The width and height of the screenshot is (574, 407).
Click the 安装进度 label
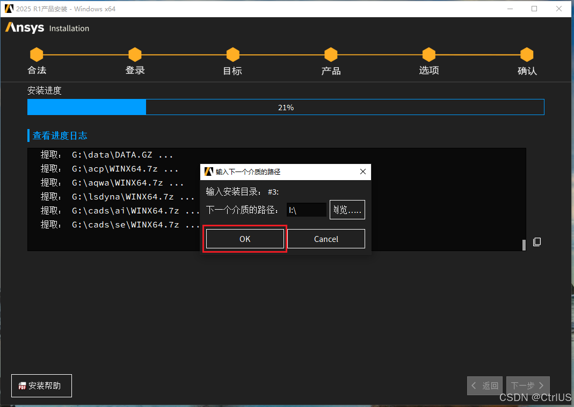[x=44, y=90]
